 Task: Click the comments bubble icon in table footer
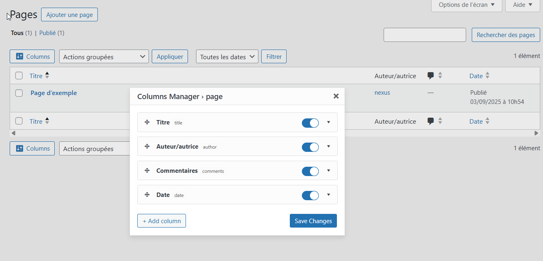pyautogui.click(x=431, y=121)
